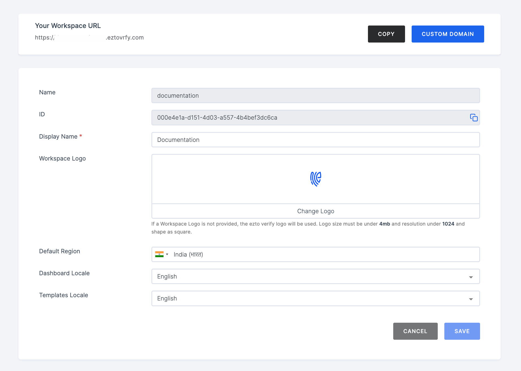The width and height of the screenshot is (521, 371).
Task: Click the workspace URL eztovrfy.com text
Action: pos(89,38)
